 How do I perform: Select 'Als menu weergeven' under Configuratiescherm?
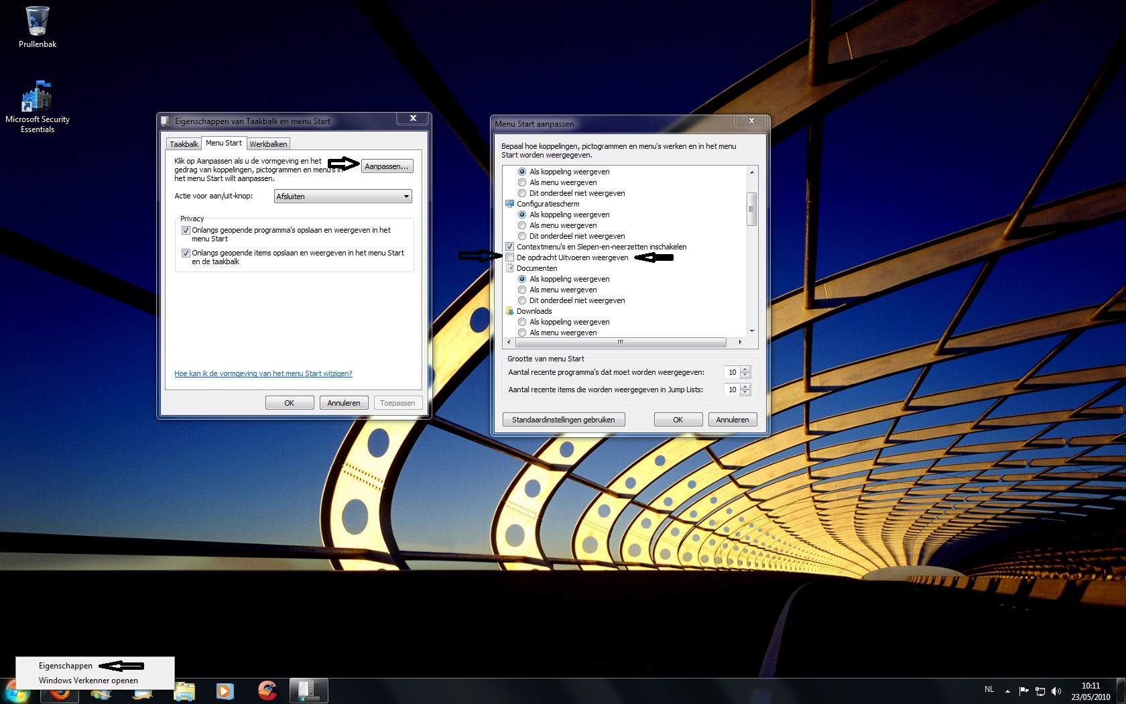[x=522, y=225]
